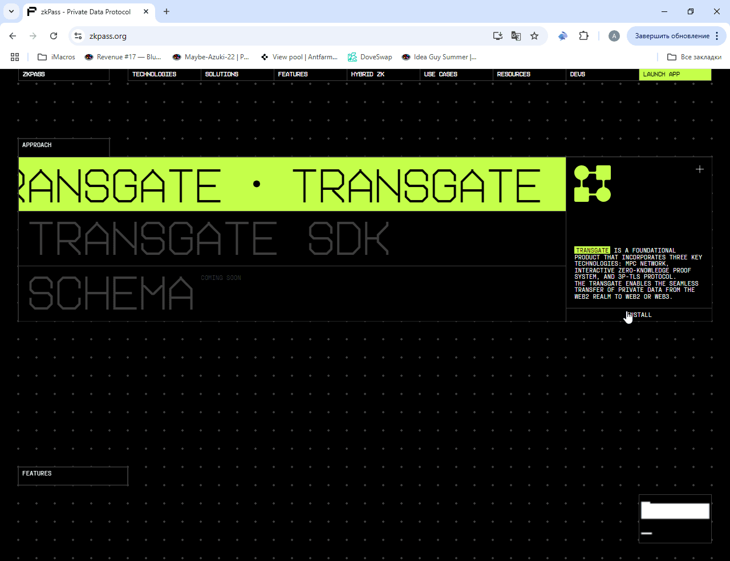
Task: Open the site information icon in address bar
Action: (78, 36)
